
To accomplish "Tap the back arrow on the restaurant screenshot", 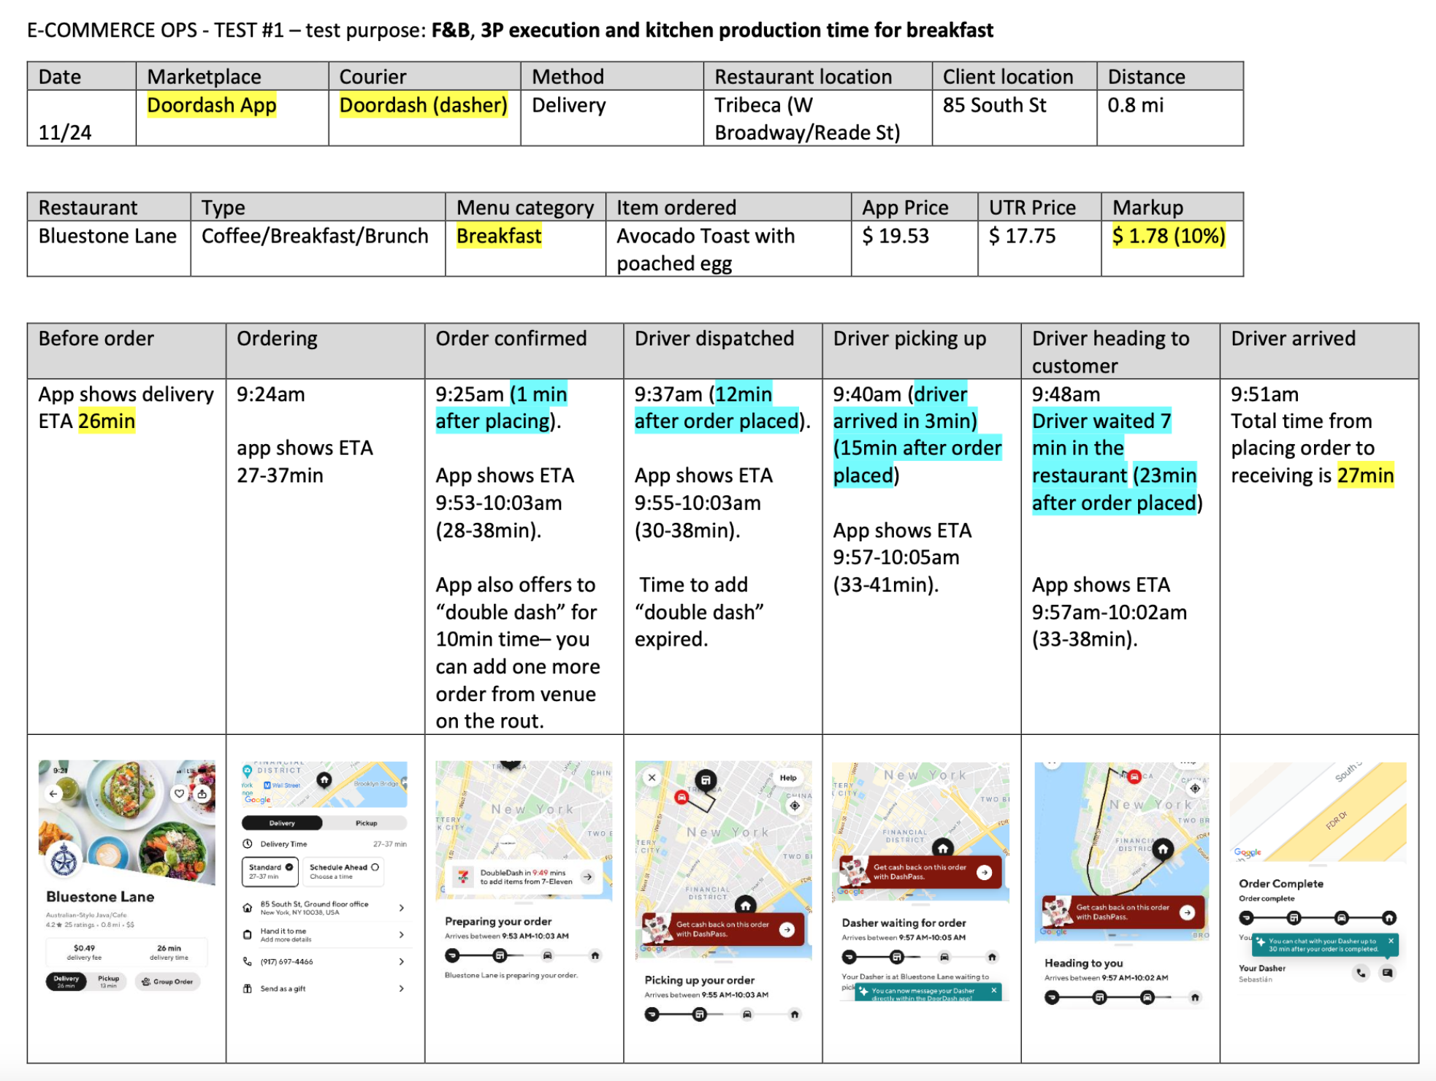I will coord(53,793).
